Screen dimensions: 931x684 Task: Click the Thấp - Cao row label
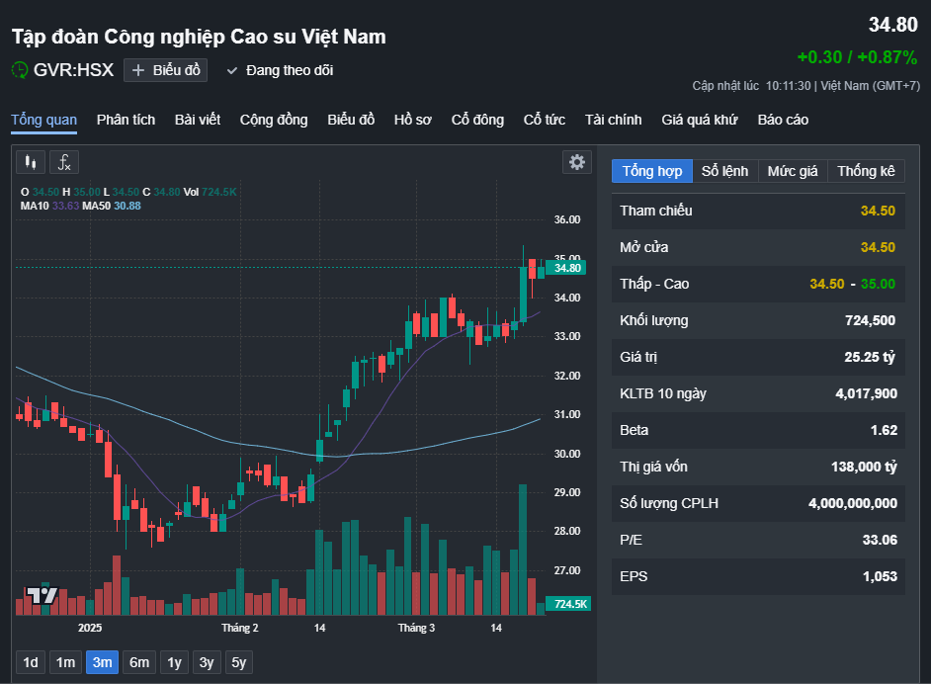click(x=654, y=284)
